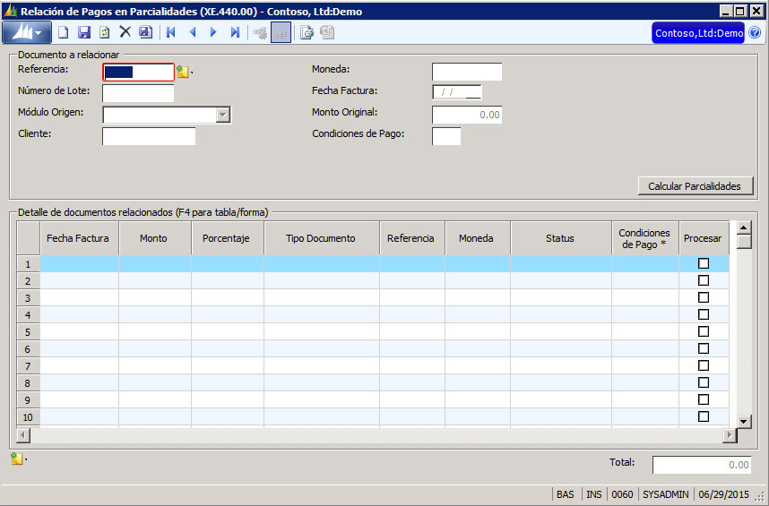769x506 pixels.
Task: Go to the next record
Action: click(213, 32)
